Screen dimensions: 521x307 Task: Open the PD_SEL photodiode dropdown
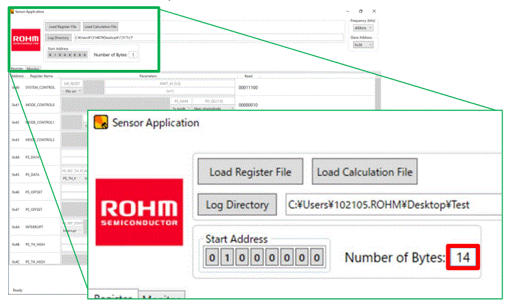[214, 108]
